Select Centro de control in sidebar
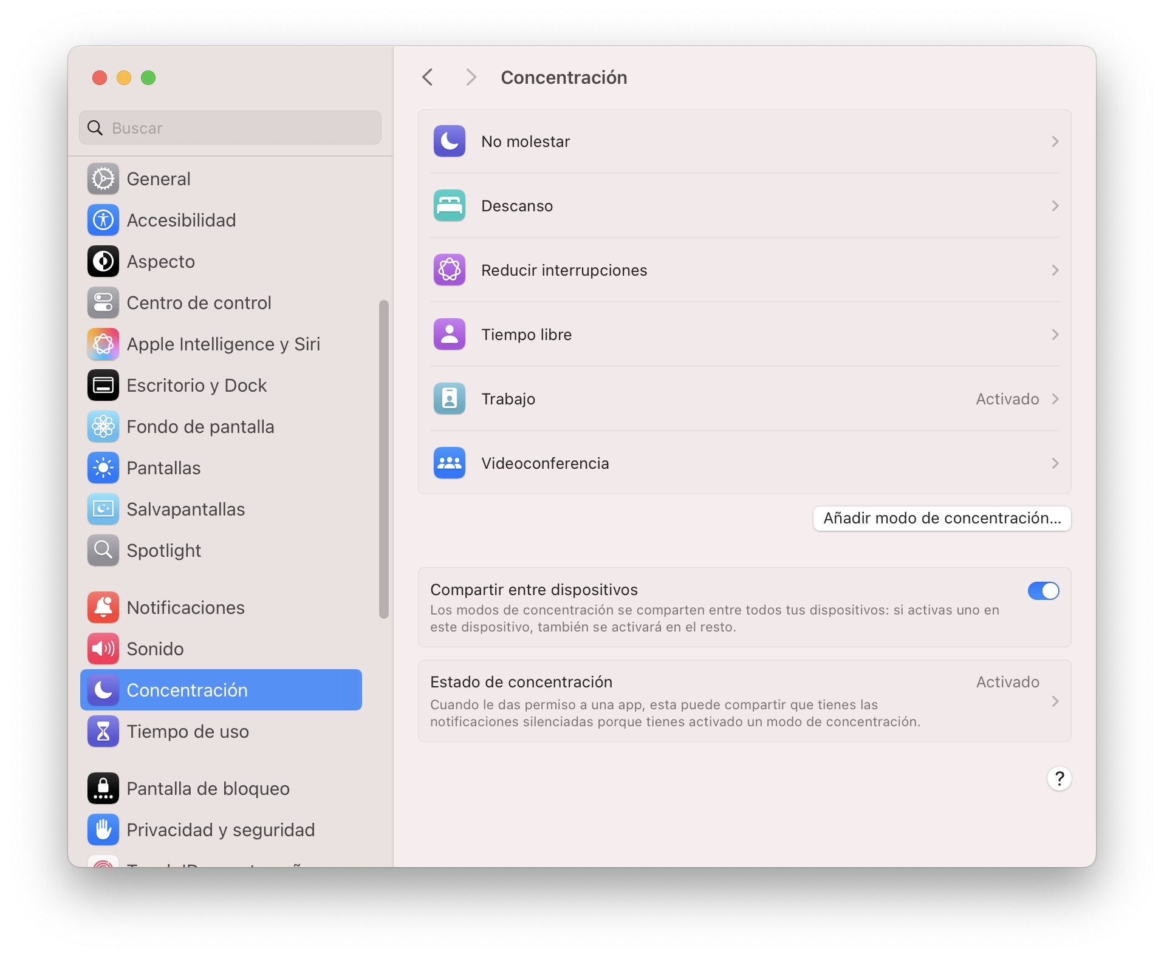This screenshot has width=1164, height=957. 221,303
